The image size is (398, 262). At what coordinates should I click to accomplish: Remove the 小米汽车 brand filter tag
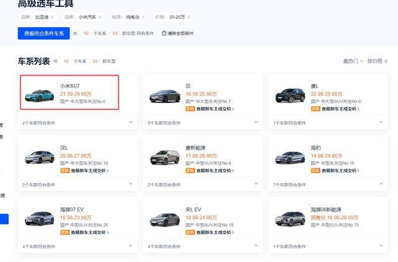tap(100, 17)
